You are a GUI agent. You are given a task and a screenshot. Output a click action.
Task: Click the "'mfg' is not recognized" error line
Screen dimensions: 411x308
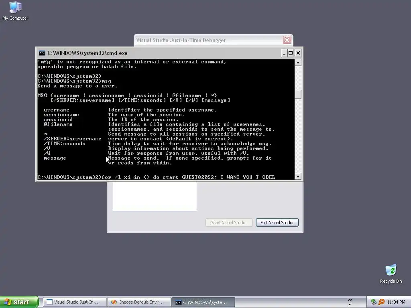point(132,62)
